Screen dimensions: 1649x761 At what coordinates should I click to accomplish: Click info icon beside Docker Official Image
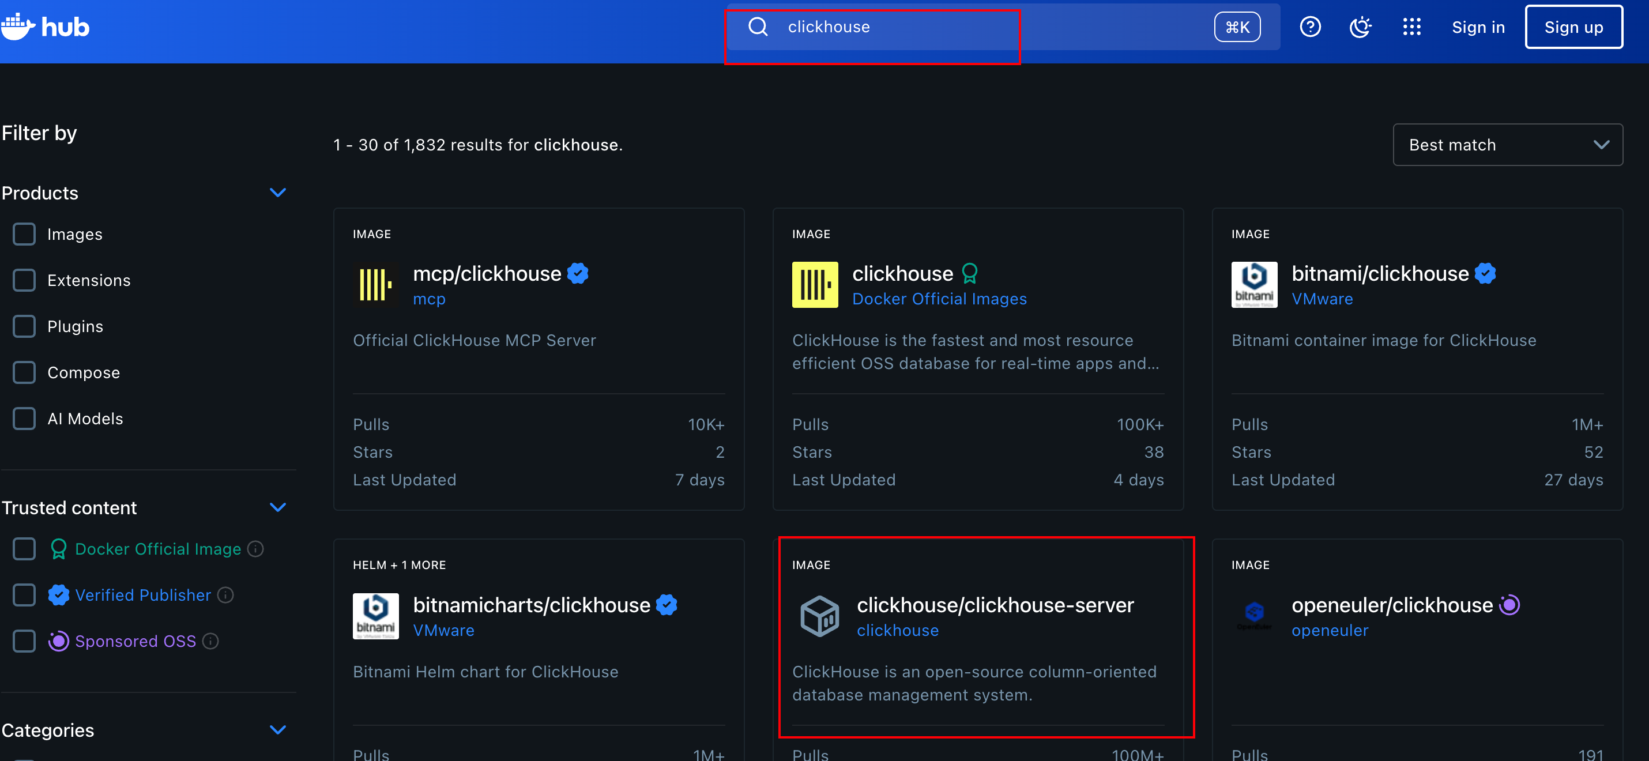coord(255,548)
